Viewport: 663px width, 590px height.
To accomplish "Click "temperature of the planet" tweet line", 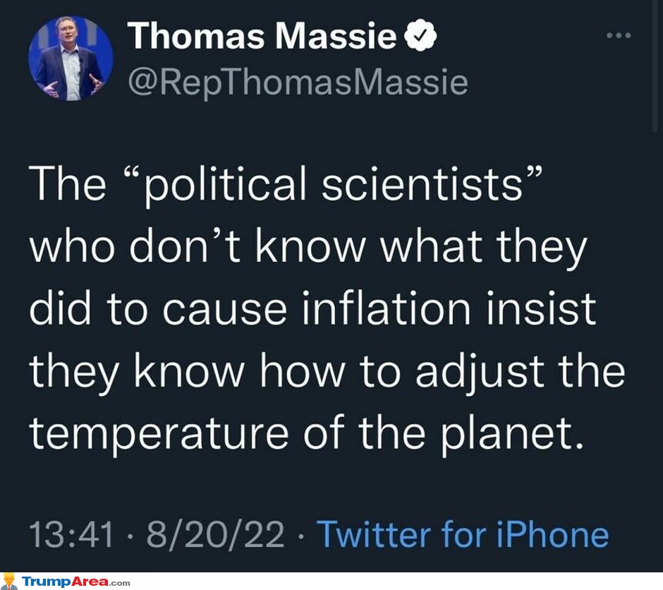I will [307, 433].
